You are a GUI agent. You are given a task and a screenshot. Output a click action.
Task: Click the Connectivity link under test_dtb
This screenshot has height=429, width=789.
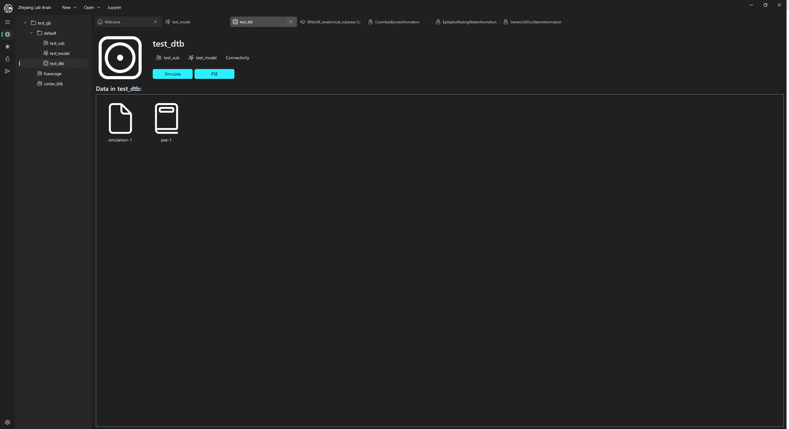[x=237, y=58]
